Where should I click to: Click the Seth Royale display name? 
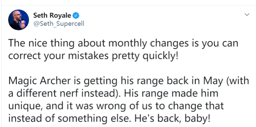(52, 16)
